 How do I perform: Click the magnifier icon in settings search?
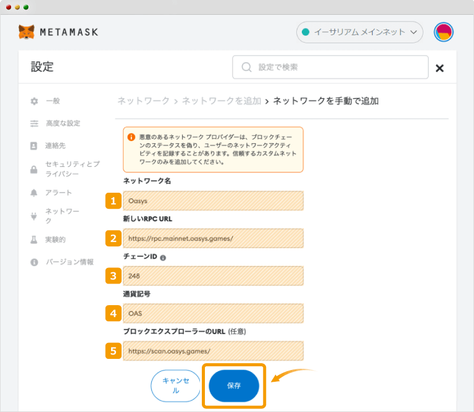(x=246, y=67)
